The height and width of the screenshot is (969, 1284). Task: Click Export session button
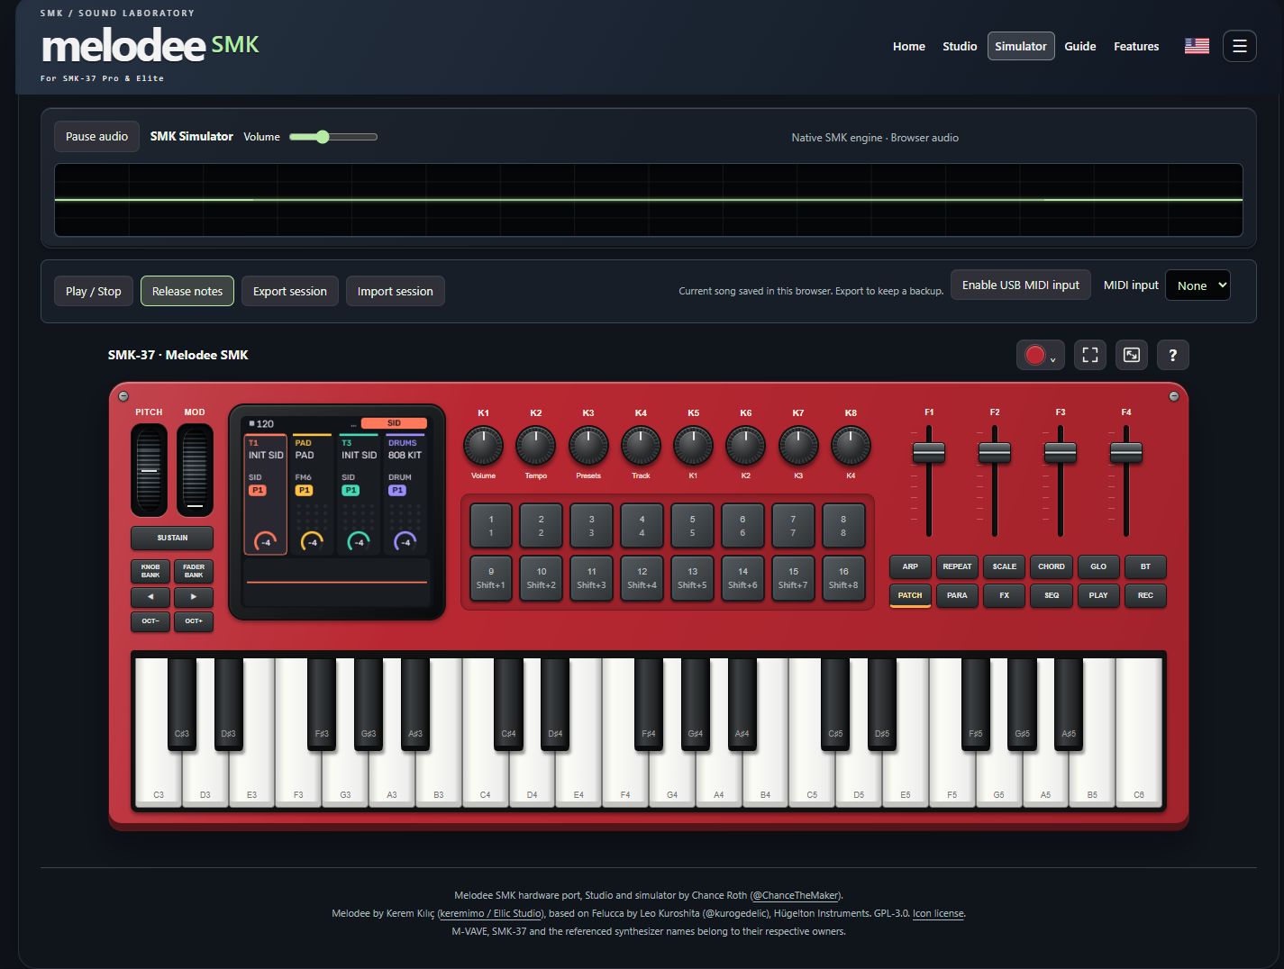coord(290,291)
